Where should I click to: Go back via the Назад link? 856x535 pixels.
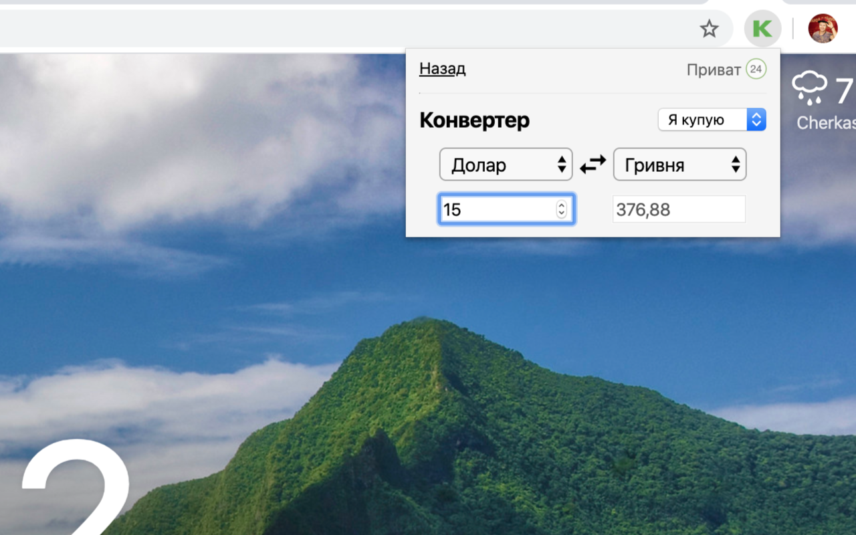click(x=443, y=68)
